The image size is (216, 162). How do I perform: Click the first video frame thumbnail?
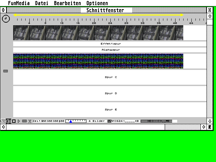point(21,33)
